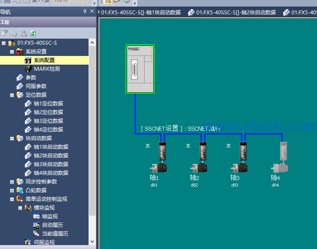Expand the 凸轮数据 folder

click(12, 190)
